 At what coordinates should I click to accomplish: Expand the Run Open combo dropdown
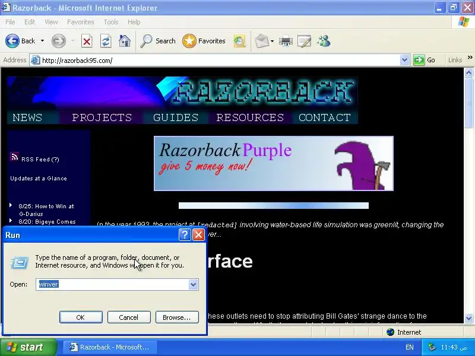point(193,284)
